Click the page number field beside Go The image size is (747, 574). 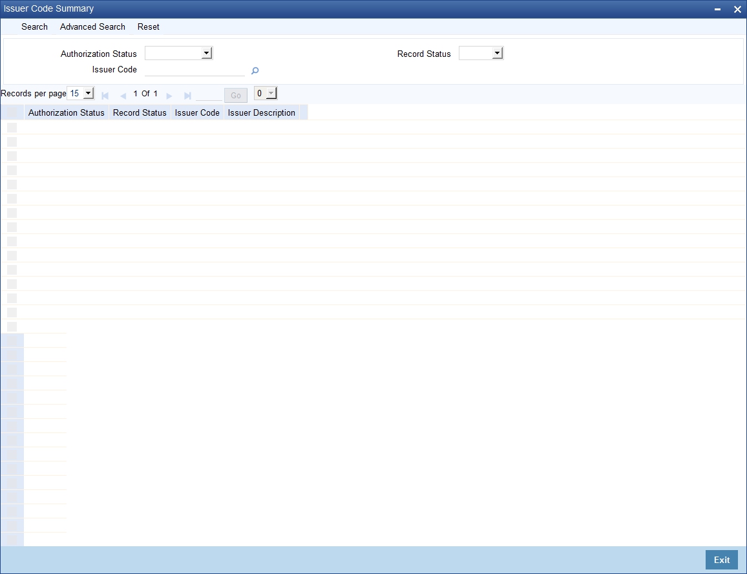pyautogui.click(x=209, y=95)
